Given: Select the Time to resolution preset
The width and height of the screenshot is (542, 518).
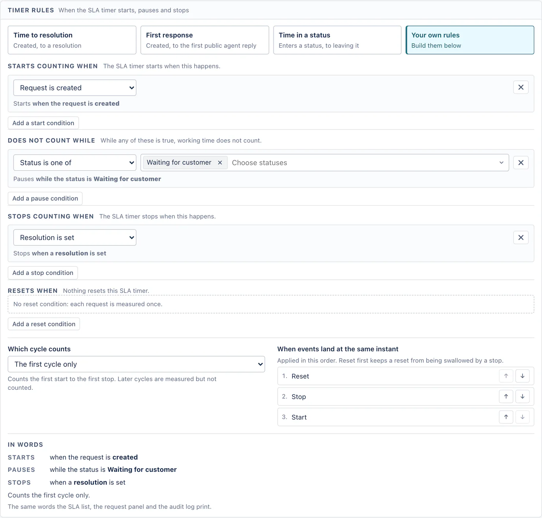Looking at the screenshot, I should tap(72, 40).
